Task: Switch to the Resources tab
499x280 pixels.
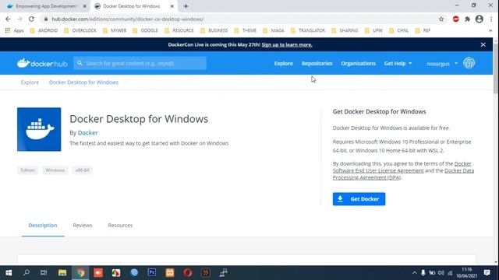Action: tap(120, 225)
